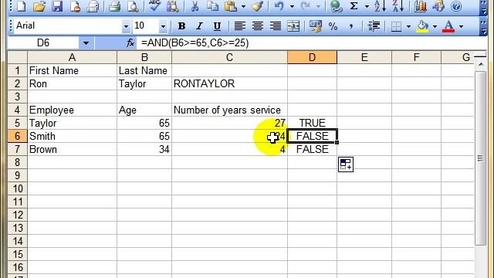Toggle Align Right

[276, 26]
